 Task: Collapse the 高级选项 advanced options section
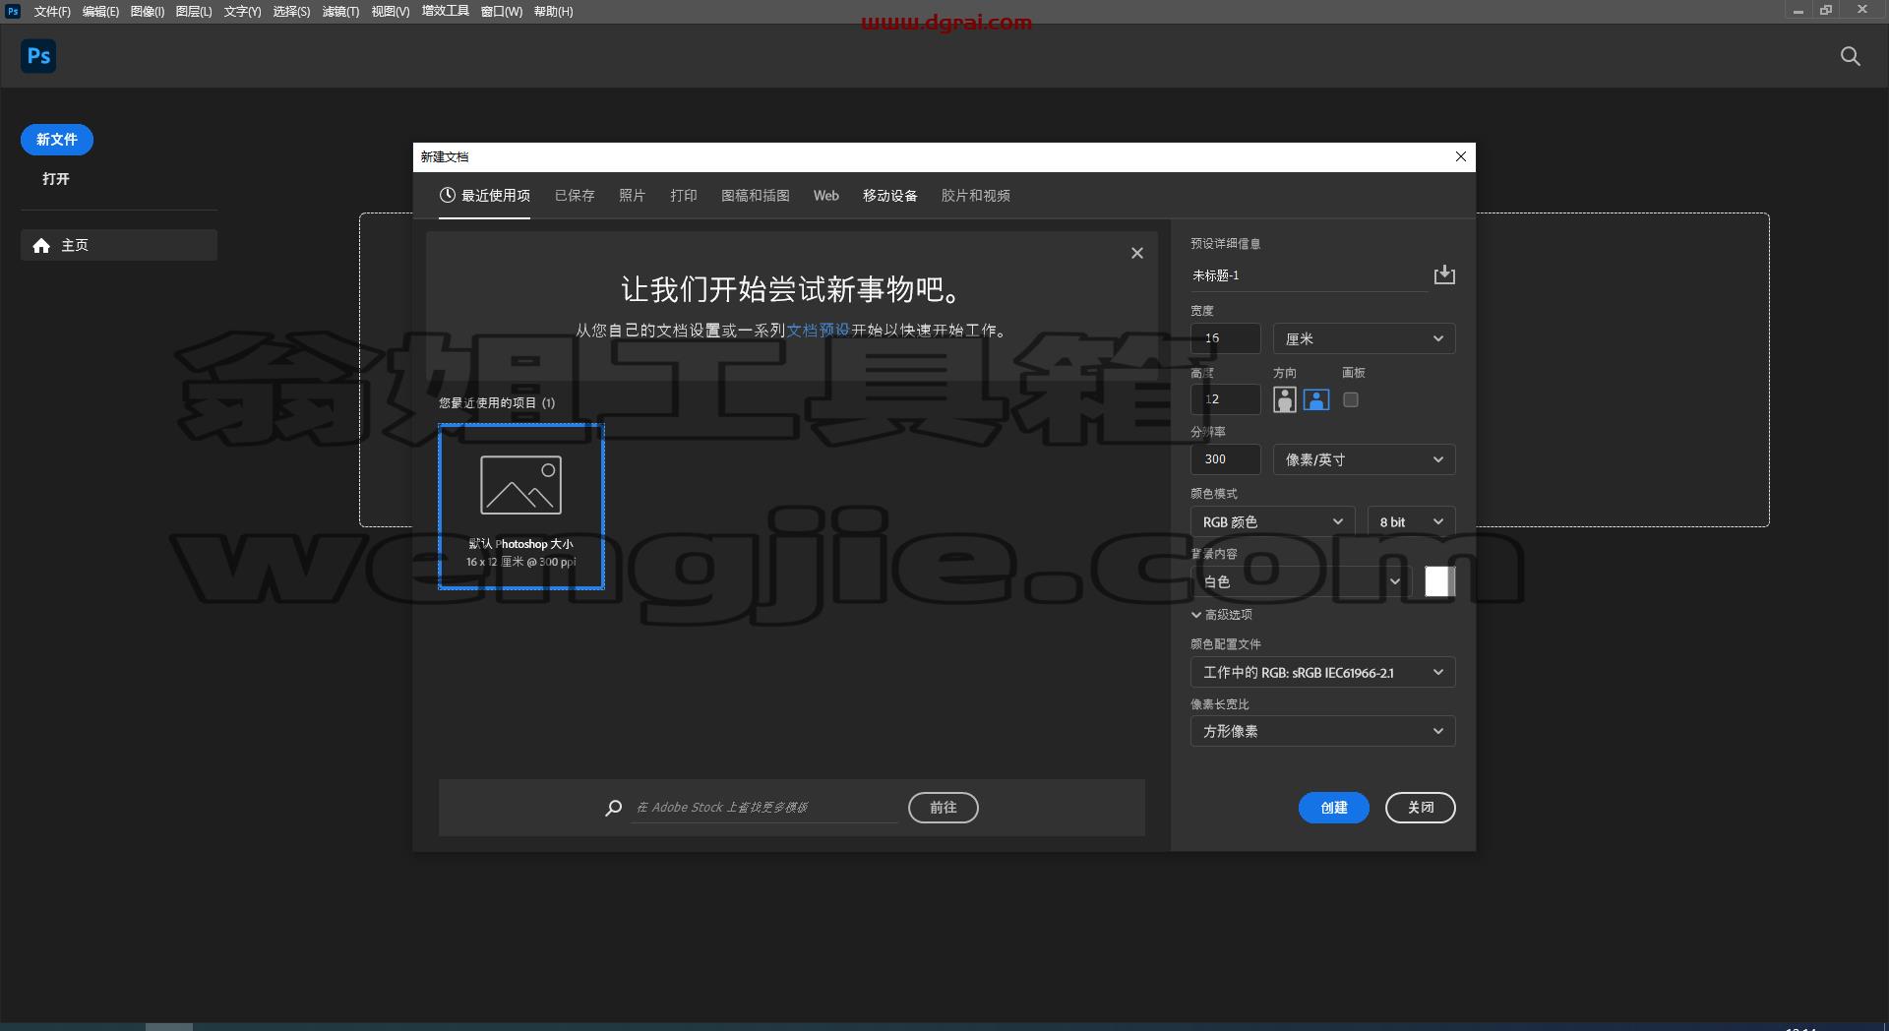(1221, 614)
